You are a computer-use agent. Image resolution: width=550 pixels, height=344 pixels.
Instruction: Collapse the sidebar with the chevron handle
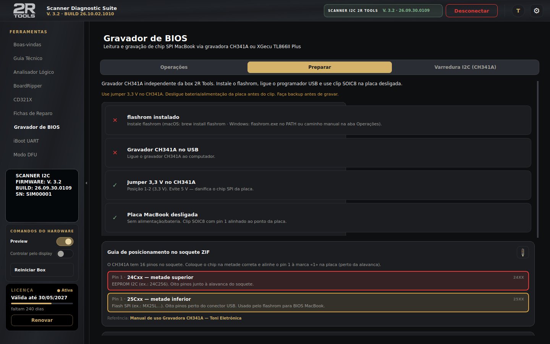click(x=86, y=183)
